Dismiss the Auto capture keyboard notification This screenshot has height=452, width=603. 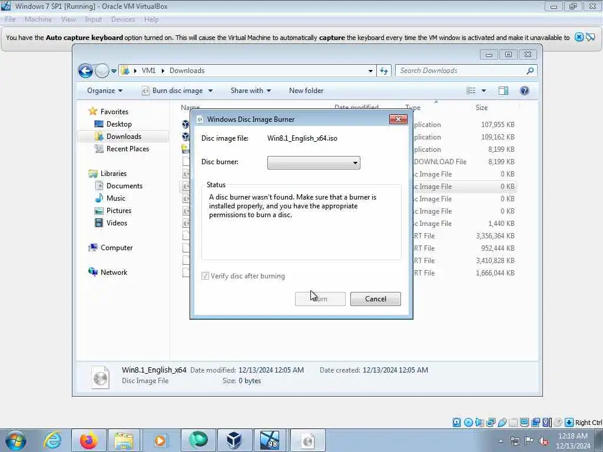579,37
